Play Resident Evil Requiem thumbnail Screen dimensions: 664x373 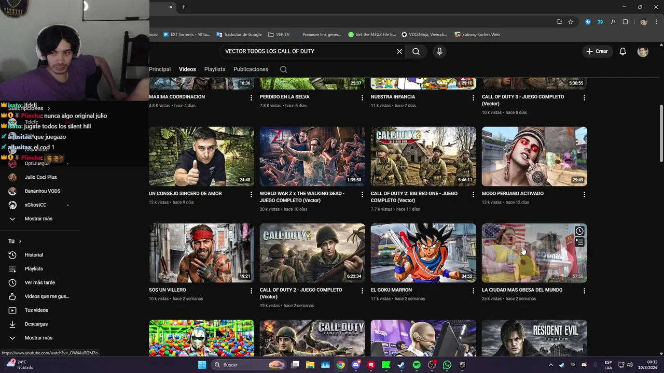tap(534, 338)
